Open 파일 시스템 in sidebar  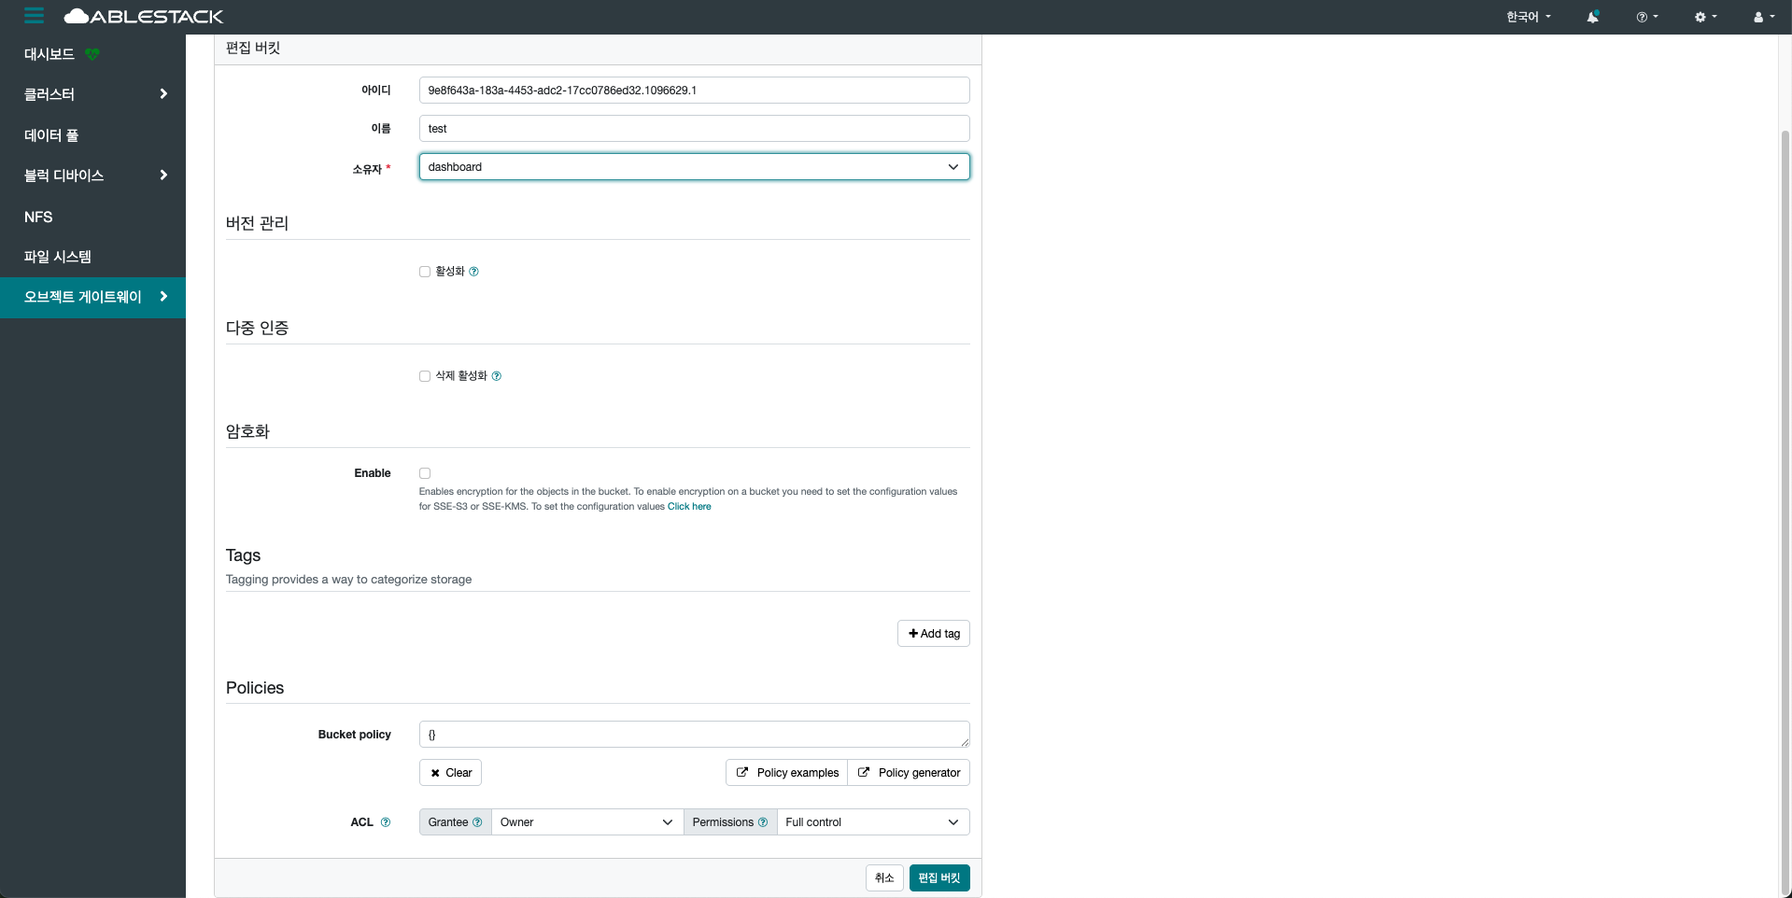[x=58, y=257]
